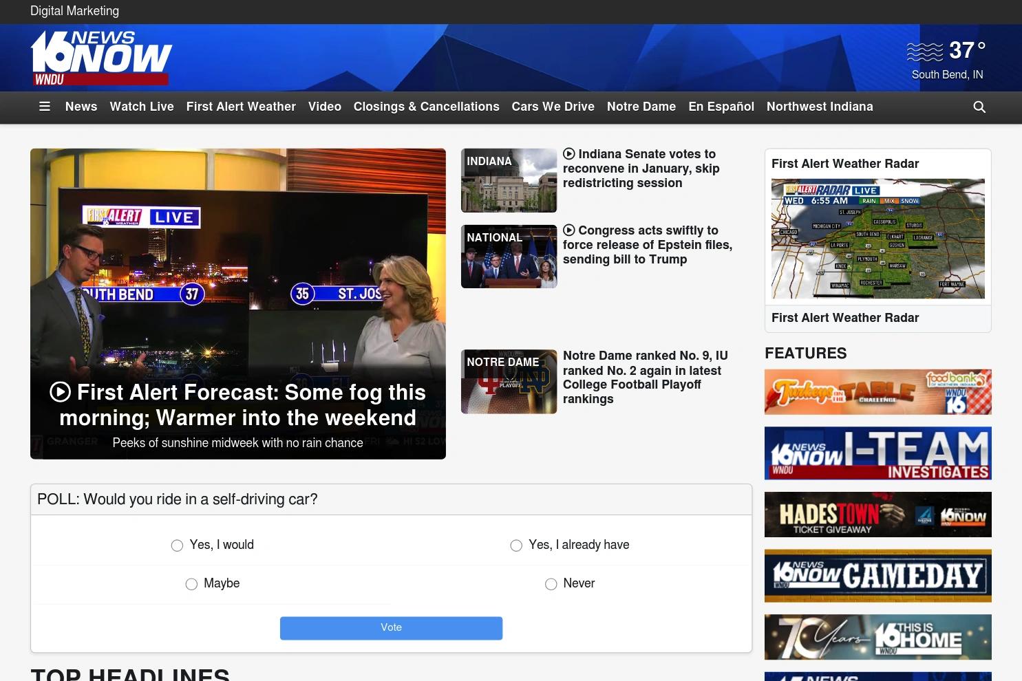This screenshot has height=681, width=1022.
Task: Click the poll question about self-driving car
Action: tap(178, 499)
